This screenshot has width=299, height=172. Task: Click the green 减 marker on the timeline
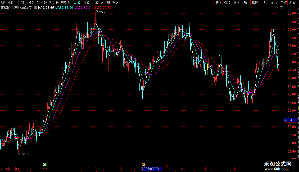pos(45,165)
